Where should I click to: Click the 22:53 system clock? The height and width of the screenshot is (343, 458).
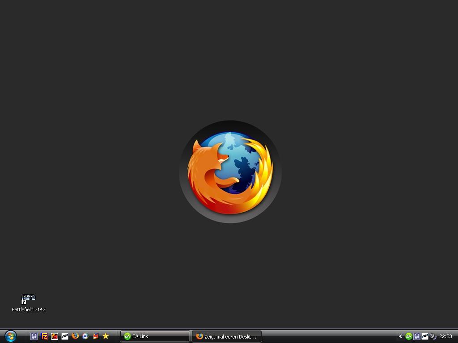(445, 336)
